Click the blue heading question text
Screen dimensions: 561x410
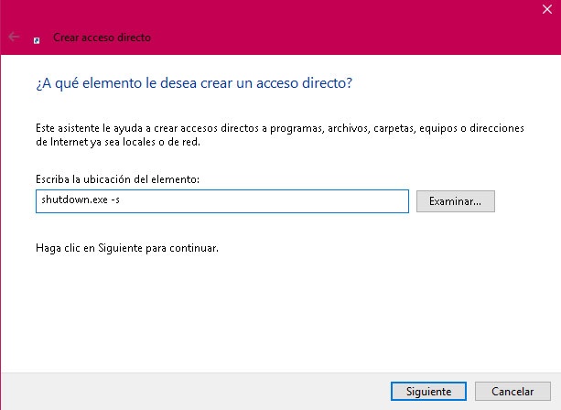[194, 83]
